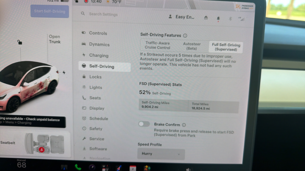Expand the Speed Profile Hurry dropdown
The image size is (305, 171).
click(x=161, y=154)
